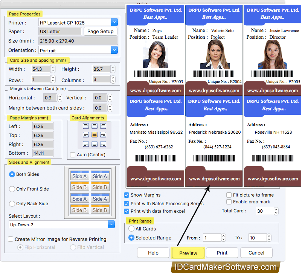Click the Bottom page margin field
This screenshot has width=302, height=273.
click(43, 153)
